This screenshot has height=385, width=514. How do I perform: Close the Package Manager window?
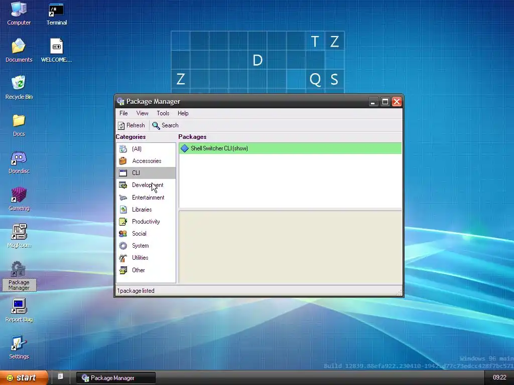397,101
